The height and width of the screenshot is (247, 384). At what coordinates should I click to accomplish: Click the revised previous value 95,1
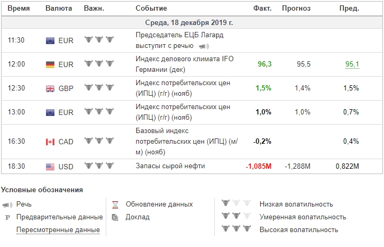[x=352, y=64]
